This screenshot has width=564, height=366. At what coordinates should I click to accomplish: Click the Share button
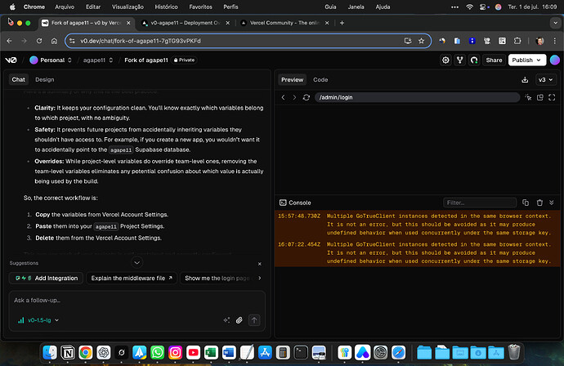(x=494, y=60)
